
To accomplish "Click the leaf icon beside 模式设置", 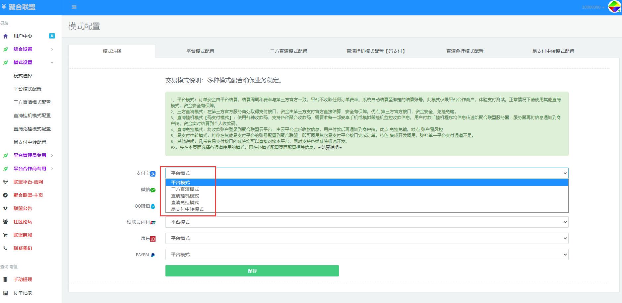I will click(x=5, y=63).
